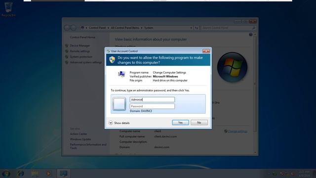Image resolution: width=316 pixels, height=178 pixels.
Task: Focus the Password field
Action: (152, 106)
